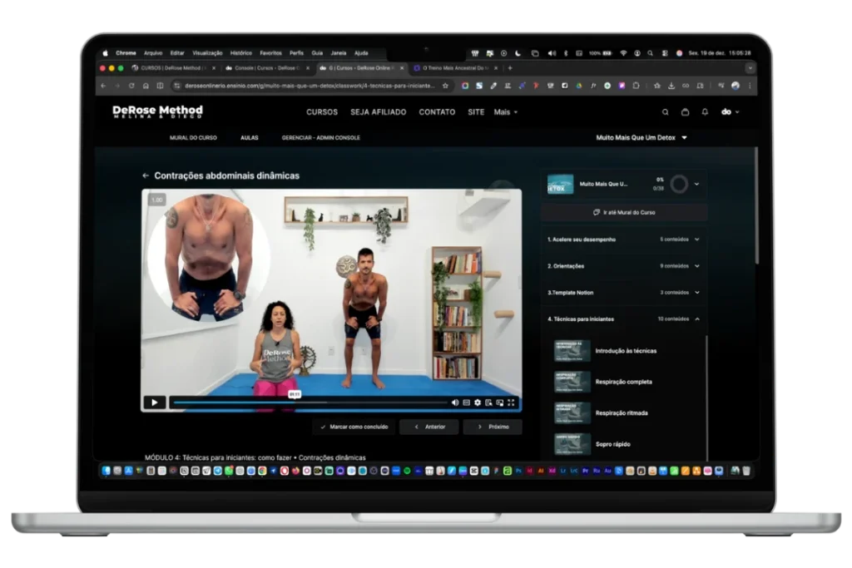The height and width of the screenshot is (568, 852).
Task: Open site search magnifier icon
Action: 665,112
